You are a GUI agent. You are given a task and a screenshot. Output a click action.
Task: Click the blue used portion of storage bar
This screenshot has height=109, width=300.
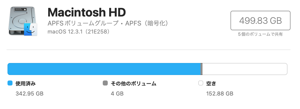(104, 69)
